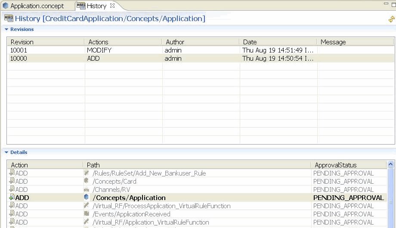Screen dimensions: 396x228
Task: Click the Application_VirtualRuleFunction icon
Action: pos(87,222)
